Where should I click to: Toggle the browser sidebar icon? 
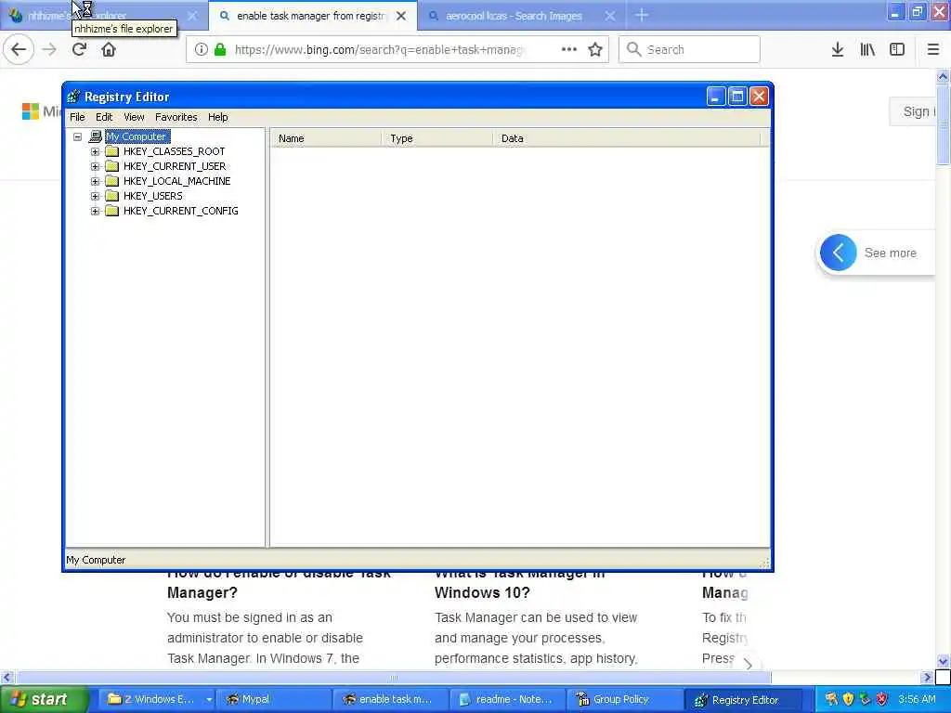(897, 50)
